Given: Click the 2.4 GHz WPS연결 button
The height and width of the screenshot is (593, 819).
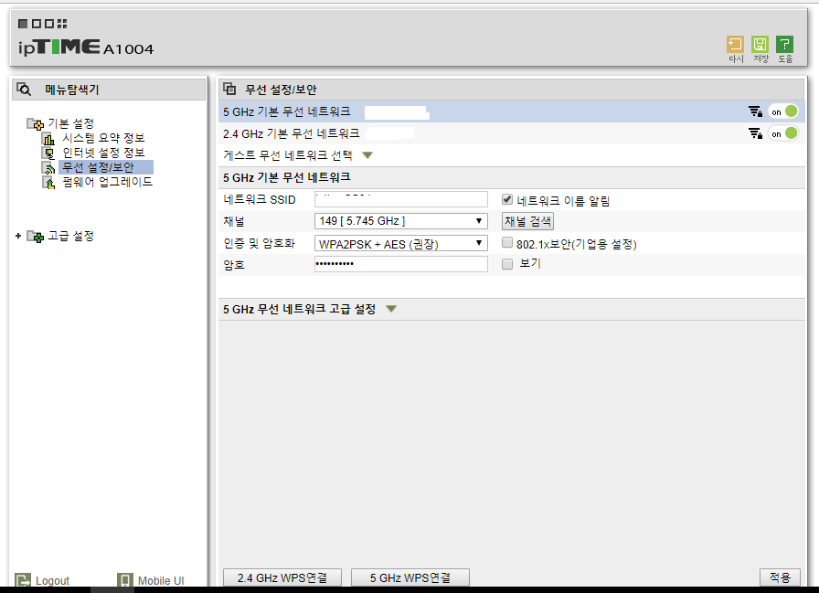Looking at the screenshot, I should (x=282, y=577).
